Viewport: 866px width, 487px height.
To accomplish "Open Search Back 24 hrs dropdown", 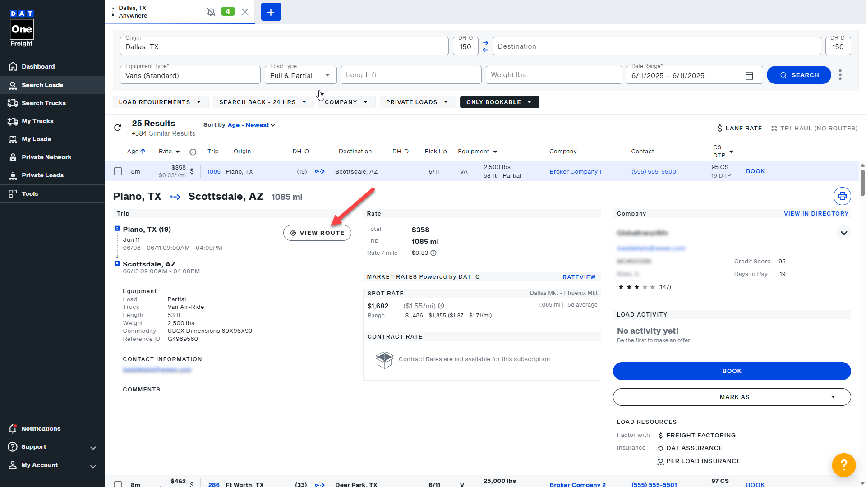I will click(x=263, y=102).
